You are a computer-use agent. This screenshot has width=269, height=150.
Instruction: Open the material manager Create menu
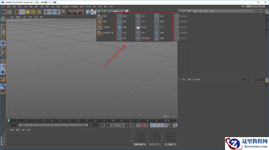click(12, 130)
